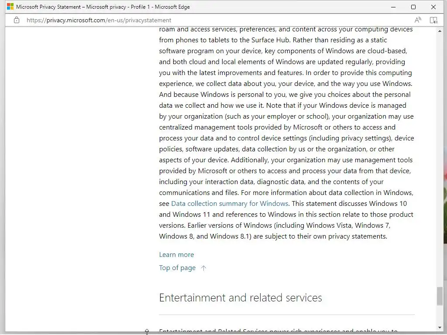This screenshot has width=447, height=335.
Task: Close the Microsoft Edge window
Action: pyautogui.click(x=433, y=7)
